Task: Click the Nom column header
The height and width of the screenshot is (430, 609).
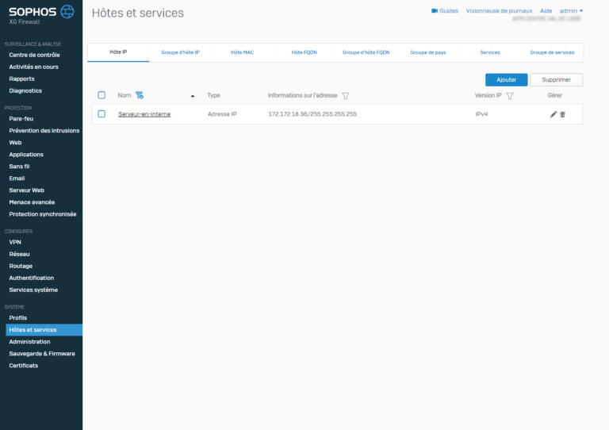Action: tap(124, 95)
